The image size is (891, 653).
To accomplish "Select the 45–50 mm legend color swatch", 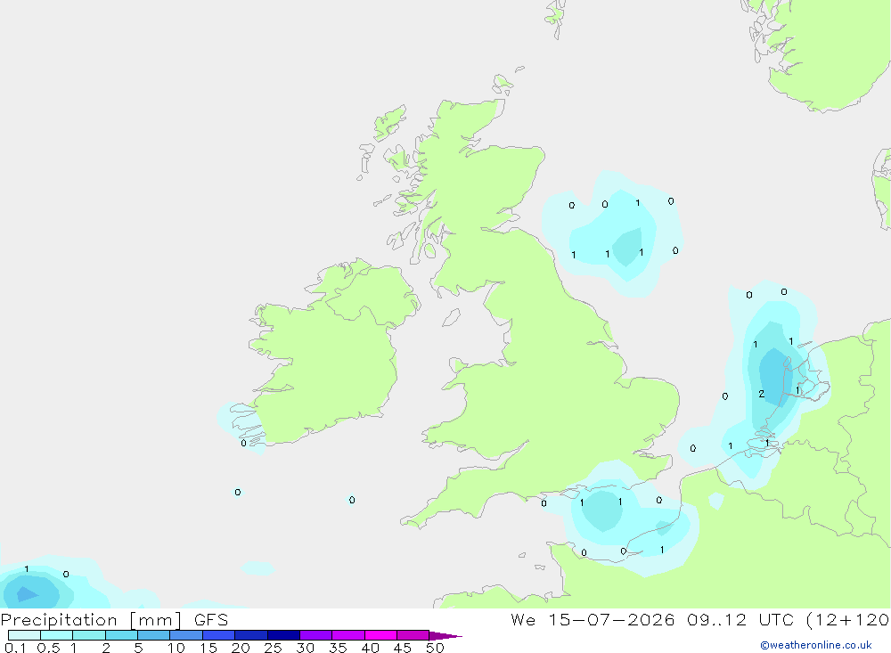I will click(413, 635).
